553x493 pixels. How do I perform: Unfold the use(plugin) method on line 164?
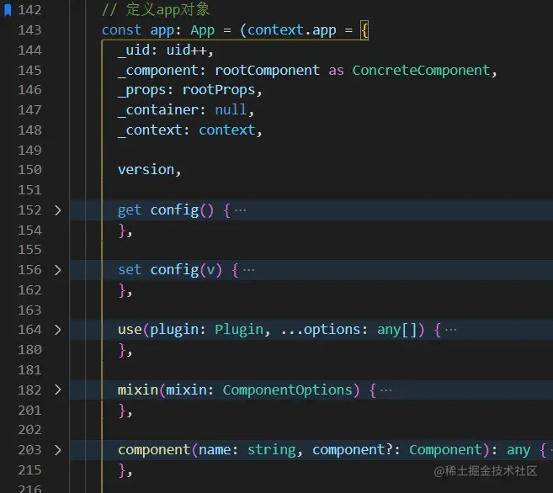pyautogui.click(x=58, y=330)
